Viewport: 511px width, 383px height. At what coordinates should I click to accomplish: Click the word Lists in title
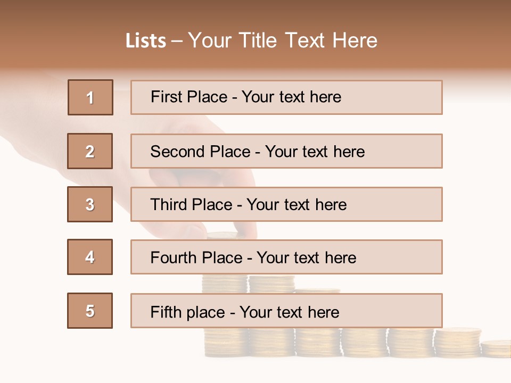coord(146,41)
